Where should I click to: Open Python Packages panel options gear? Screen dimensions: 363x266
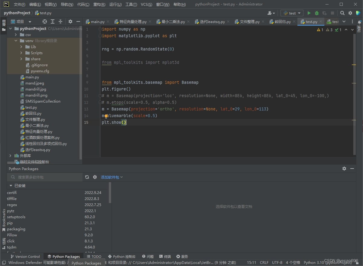tap(344, 169)
